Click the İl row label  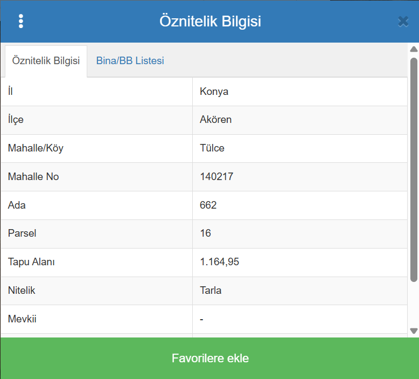(x=10, y=92)
